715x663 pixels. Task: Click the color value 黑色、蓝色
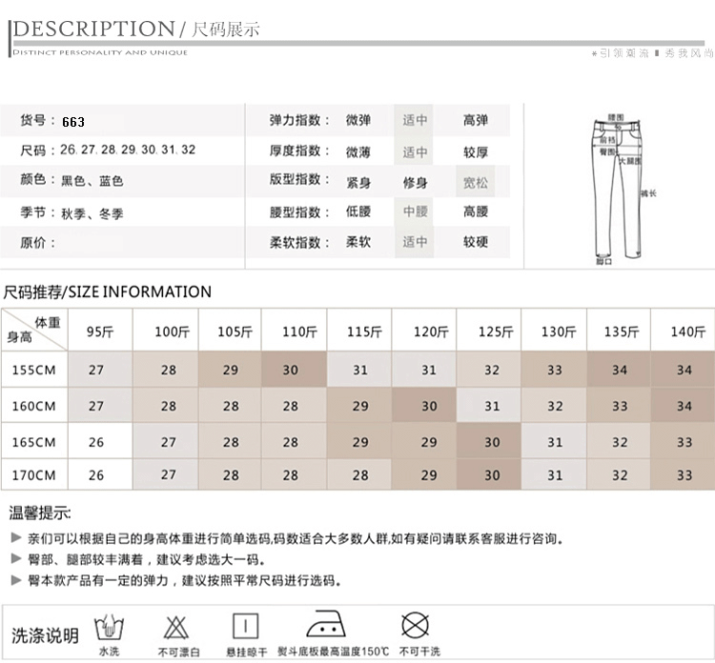point(92,181)
